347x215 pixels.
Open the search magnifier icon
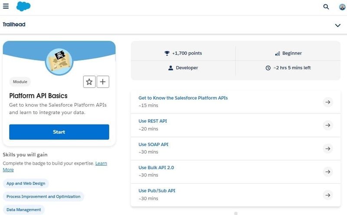click(x=326, y=7)
